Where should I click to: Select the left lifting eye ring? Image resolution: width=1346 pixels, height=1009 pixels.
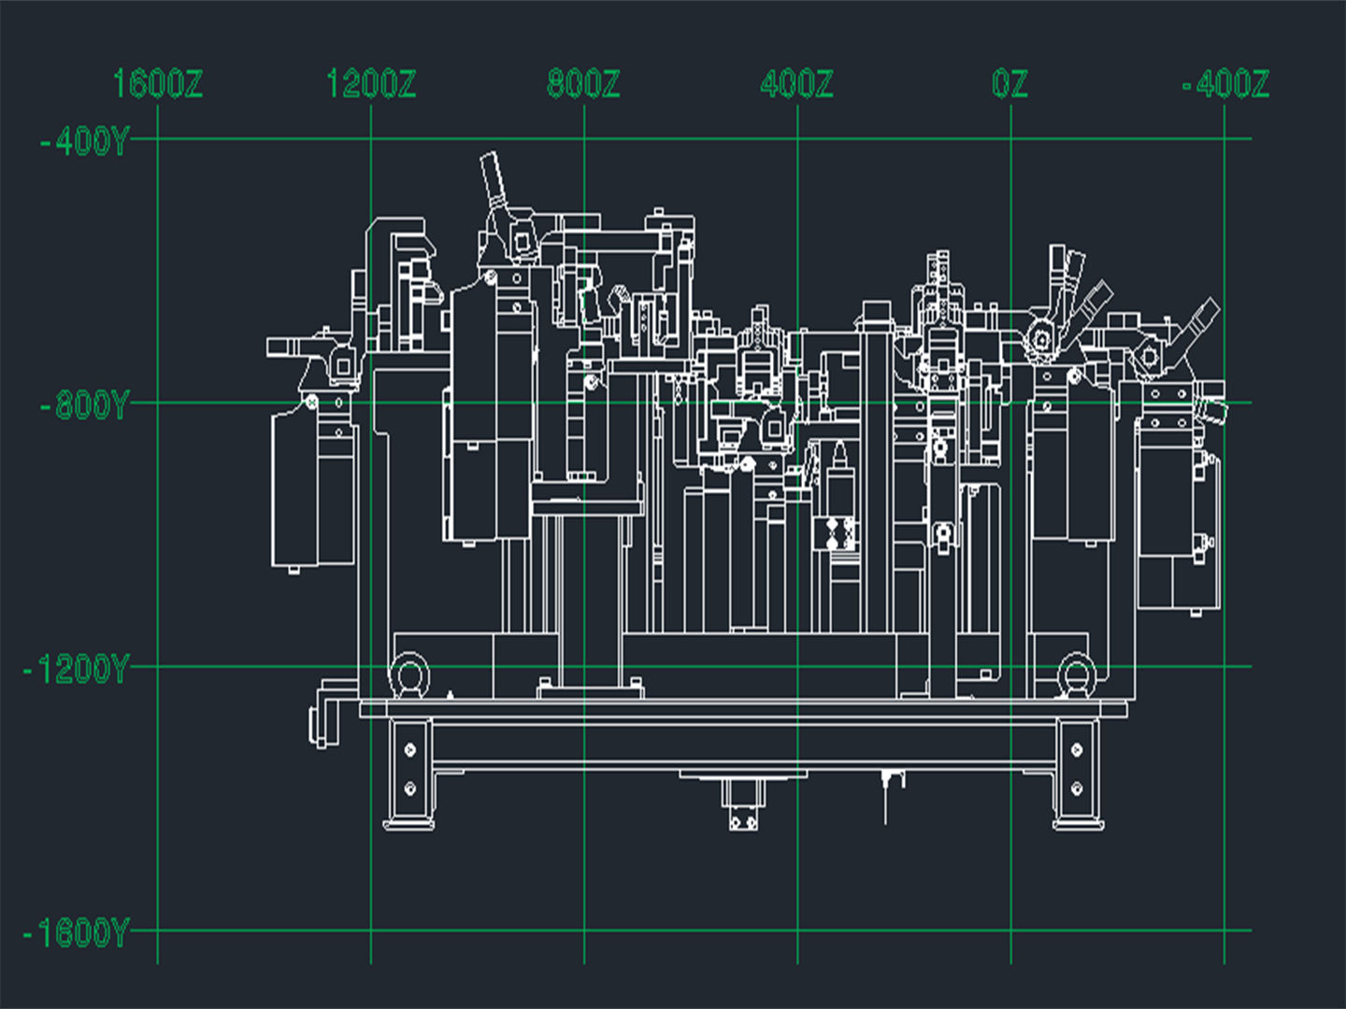click(408, 675)
